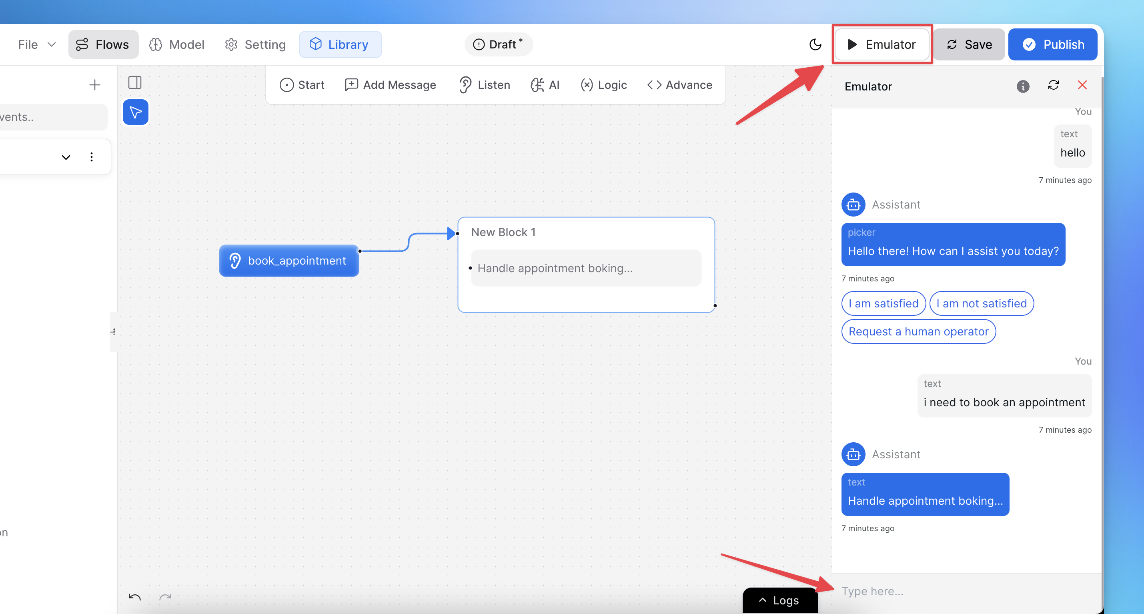Click the Type here message input
Image resolution: width=1144 pixels, height=614 pixels.
pos(966,591)
